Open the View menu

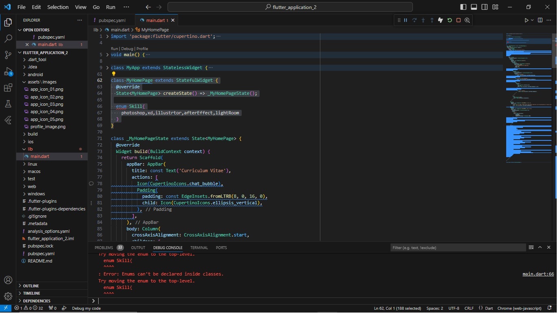(x=81, y=7)
